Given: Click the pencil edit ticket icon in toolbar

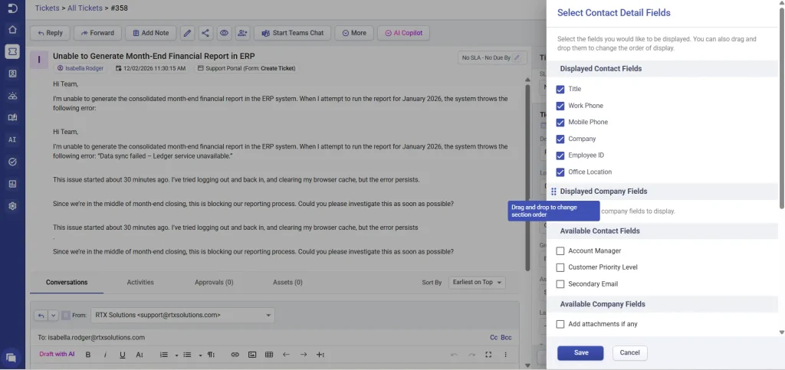Looking at the screenshot, I should coord(187,33).
